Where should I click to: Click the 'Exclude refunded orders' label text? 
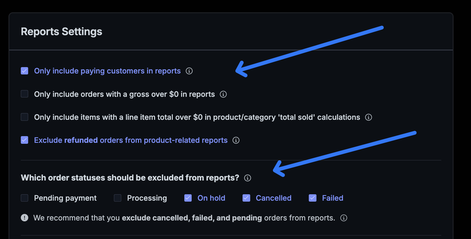pyautogui.click(x=131, y=140)
